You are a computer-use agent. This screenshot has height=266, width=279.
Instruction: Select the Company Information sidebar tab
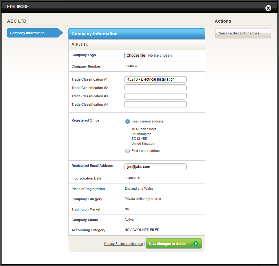(x=35, y=33)
